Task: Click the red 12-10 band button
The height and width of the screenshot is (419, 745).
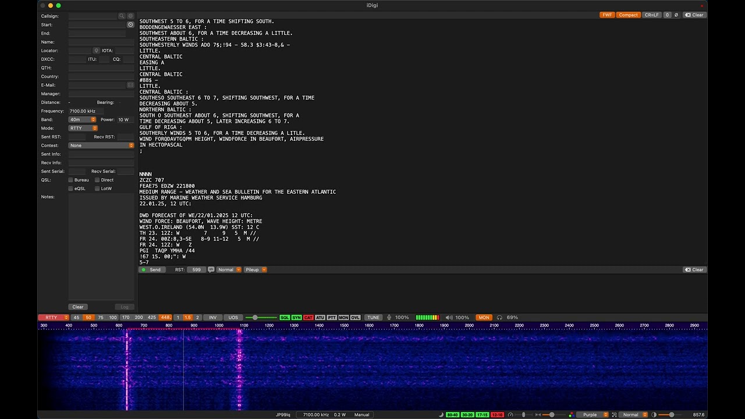Action: 497,415
